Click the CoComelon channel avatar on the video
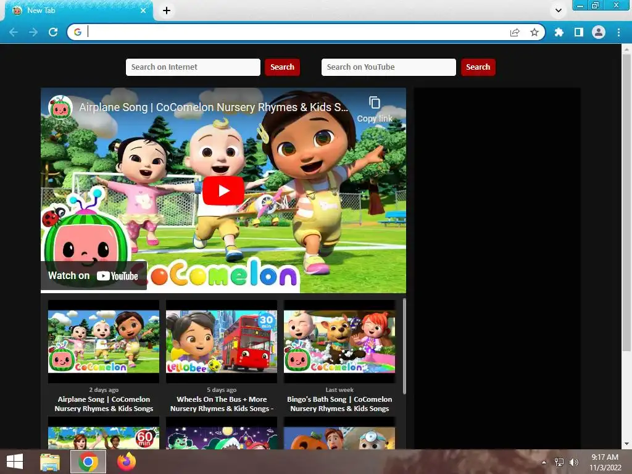 60,107
